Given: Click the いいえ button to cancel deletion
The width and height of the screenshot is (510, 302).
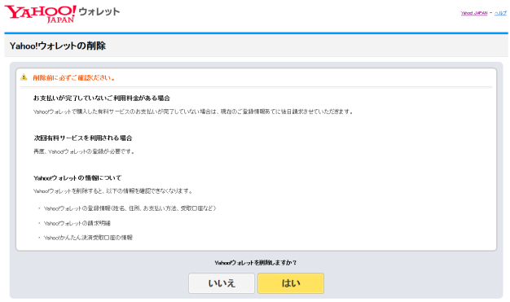Looking at the screenshot, I should [222, 283].
